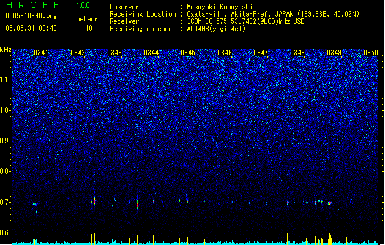Click the 0342 time marker
Viewport: 385px width, 245px height.
tap(78, 53)
